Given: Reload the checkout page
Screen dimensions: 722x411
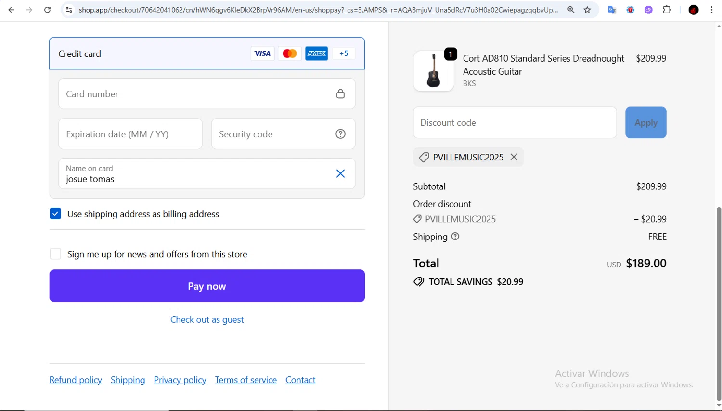Looking at the screenshot, I should [47, 10].
